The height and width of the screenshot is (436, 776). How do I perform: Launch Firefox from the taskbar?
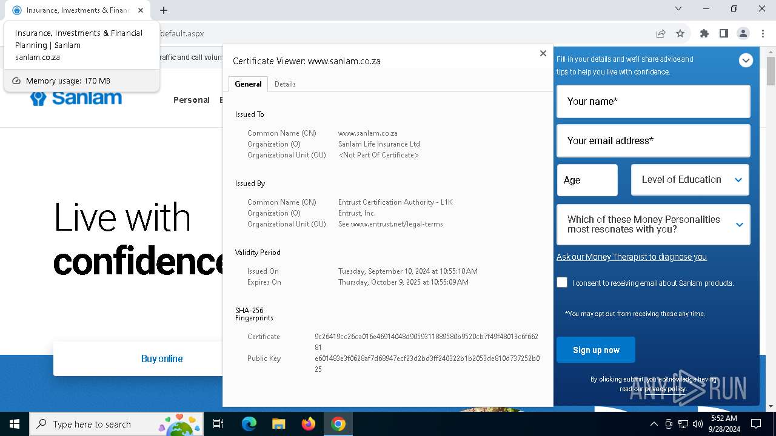click(x=309, y=424)
